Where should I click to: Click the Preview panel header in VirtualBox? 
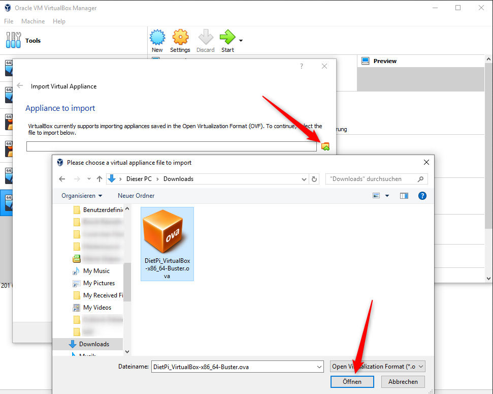421,61
